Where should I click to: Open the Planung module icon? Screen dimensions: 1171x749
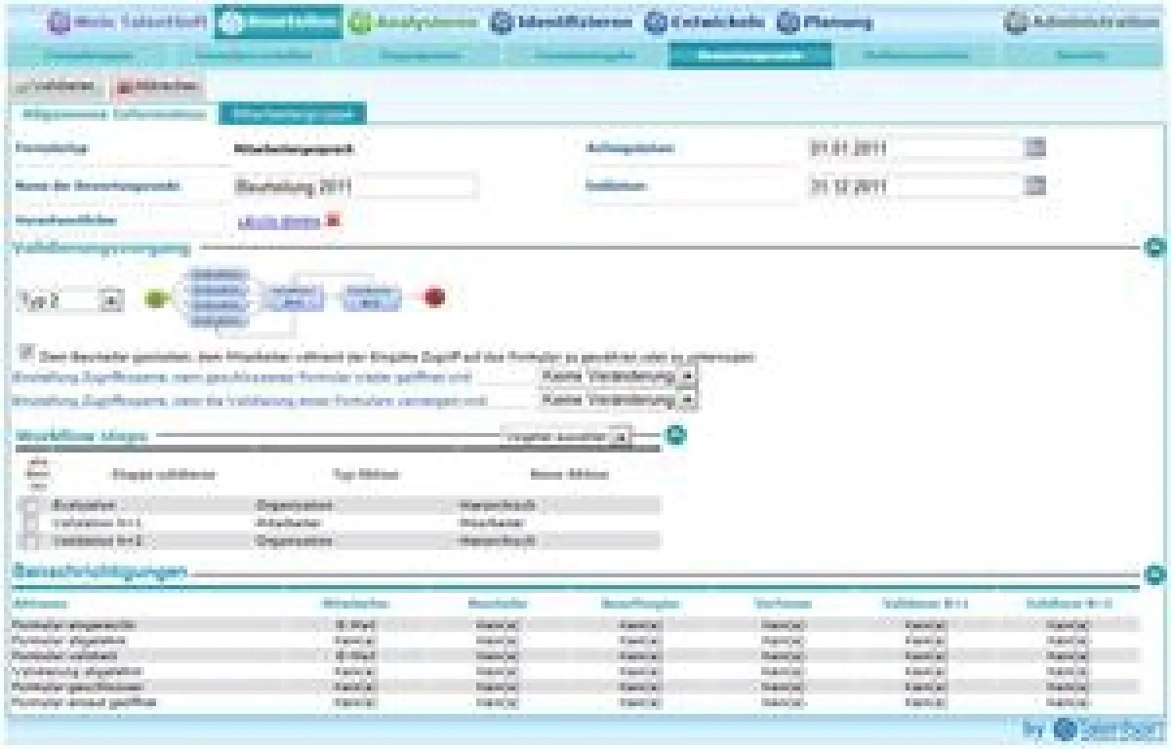788,21
